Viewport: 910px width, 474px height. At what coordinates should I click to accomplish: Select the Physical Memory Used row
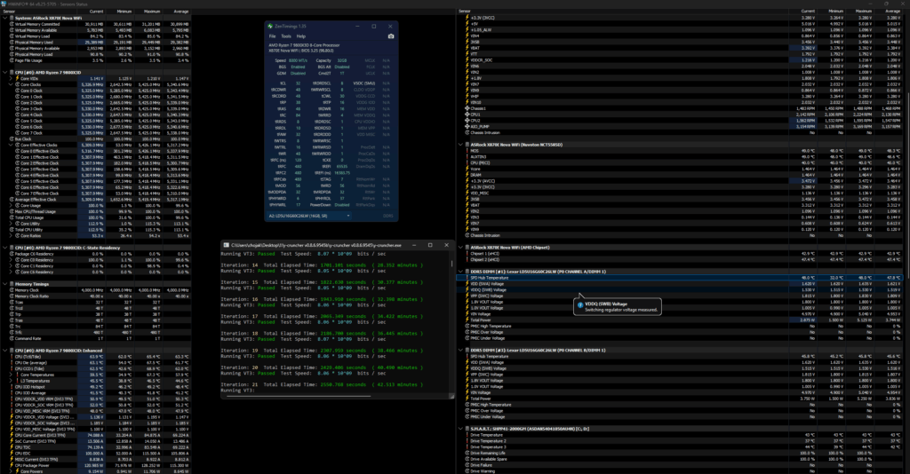pyautogui.click(x=96, y=43)
